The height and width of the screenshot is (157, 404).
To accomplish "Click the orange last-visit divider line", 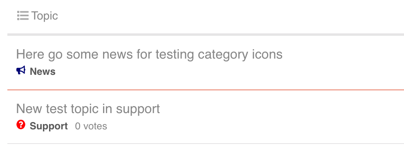I will click(x=206, y=90).
